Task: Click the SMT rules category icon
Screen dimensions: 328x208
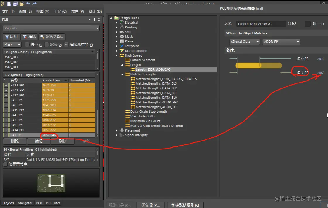Action: click(x=122, y=32)
